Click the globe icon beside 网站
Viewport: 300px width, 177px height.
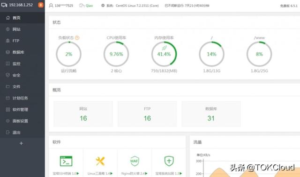point(8,29)
